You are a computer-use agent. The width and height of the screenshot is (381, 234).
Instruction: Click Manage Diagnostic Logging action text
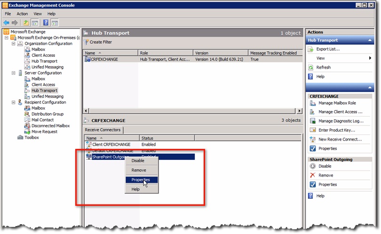pyautogui.click(x=341, y=121)
